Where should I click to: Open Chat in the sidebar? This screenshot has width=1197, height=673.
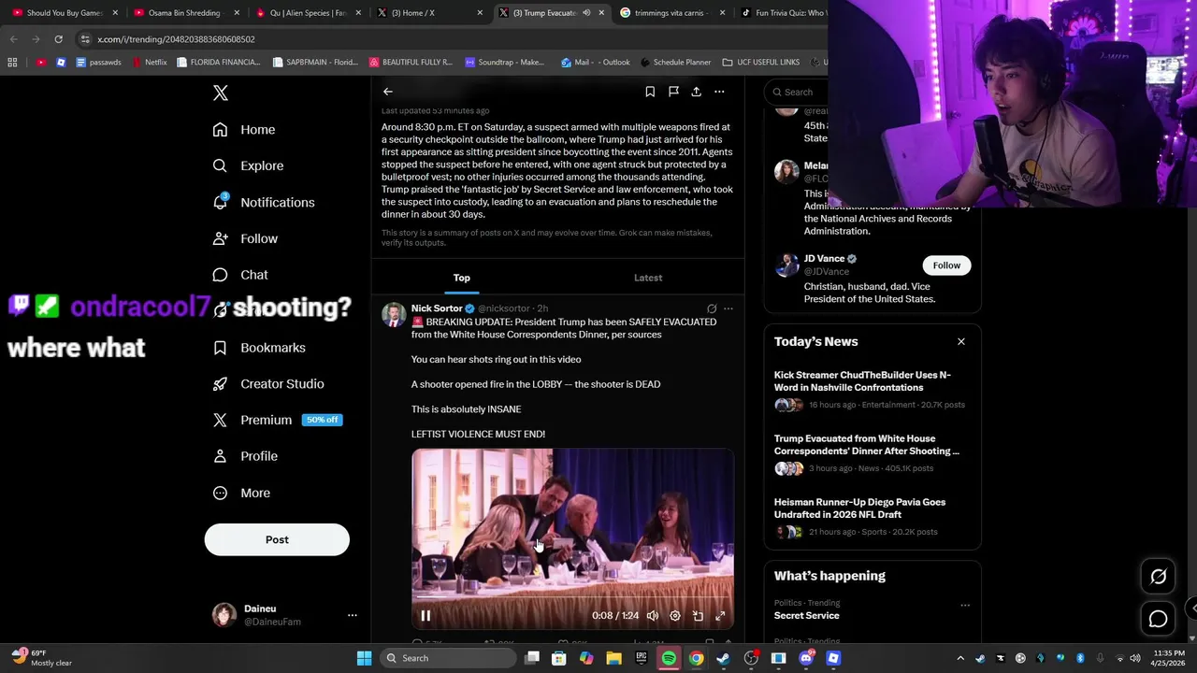pyautogui.click(x=240, y=275)
